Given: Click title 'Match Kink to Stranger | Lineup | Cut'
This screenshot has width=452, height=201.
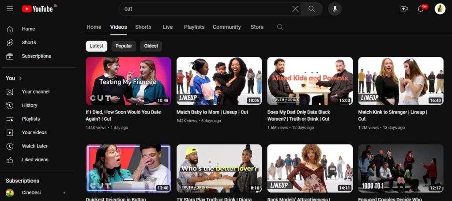Looking at the screenshot, I should tap(392, 116).
